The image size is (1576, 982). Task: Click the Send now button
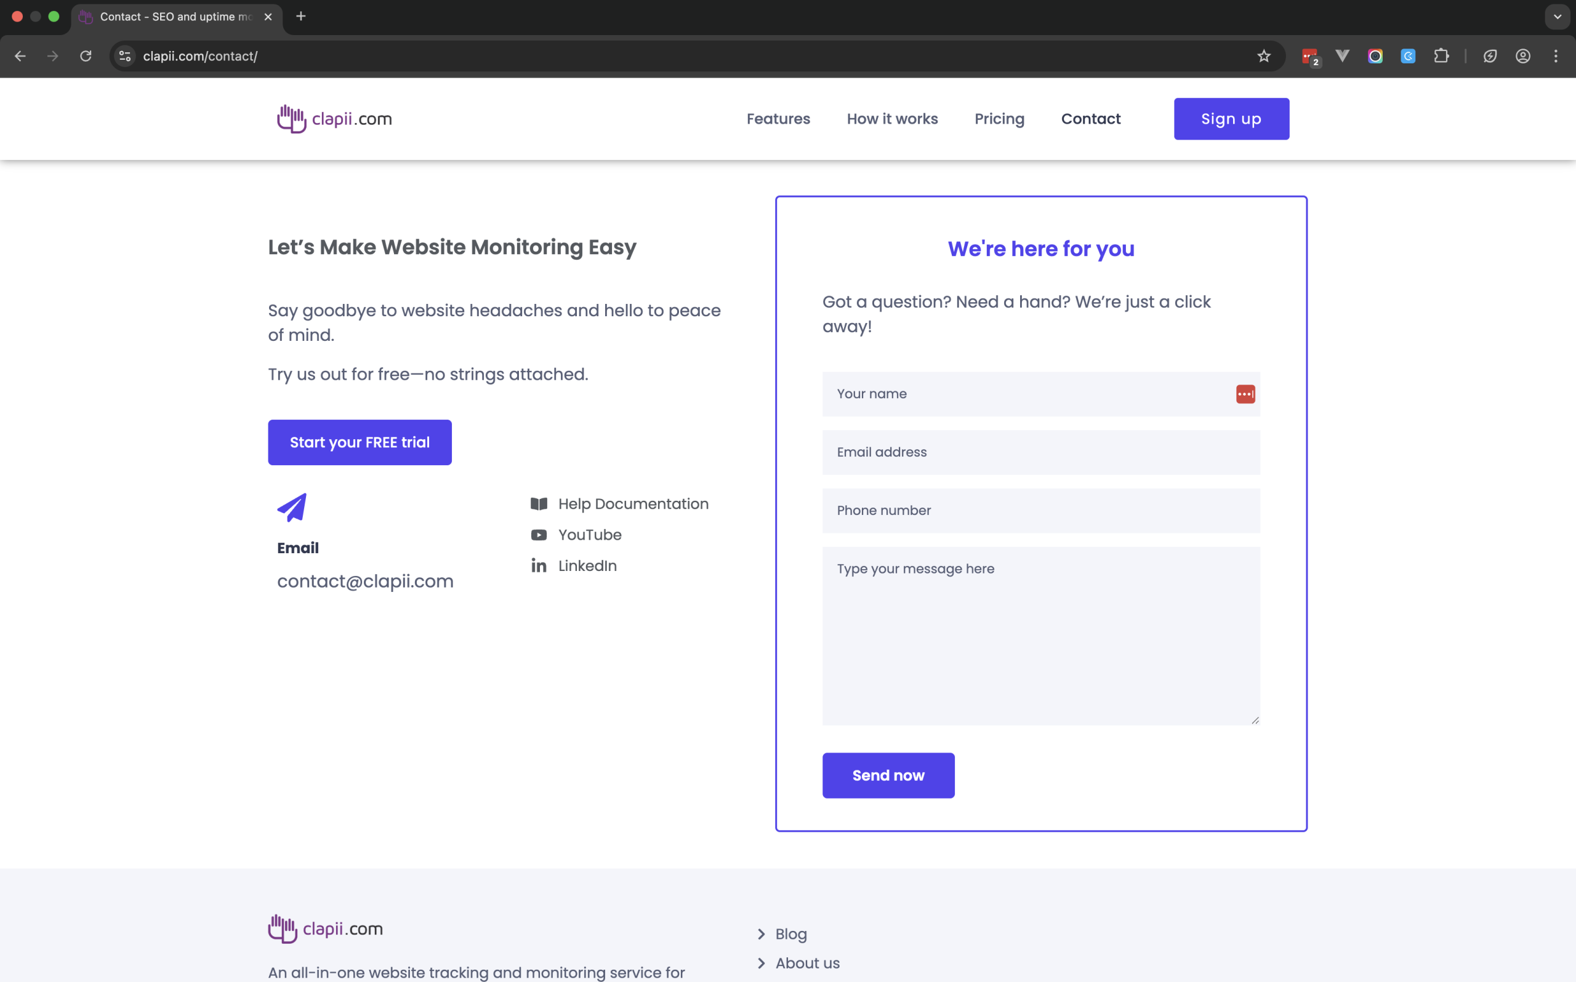click(x=888, y=775)
